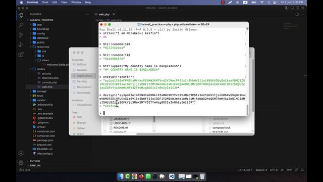Open WhatsApp from the Dock
Viewport: 323px width, 182px height.
tap(148, 176)
